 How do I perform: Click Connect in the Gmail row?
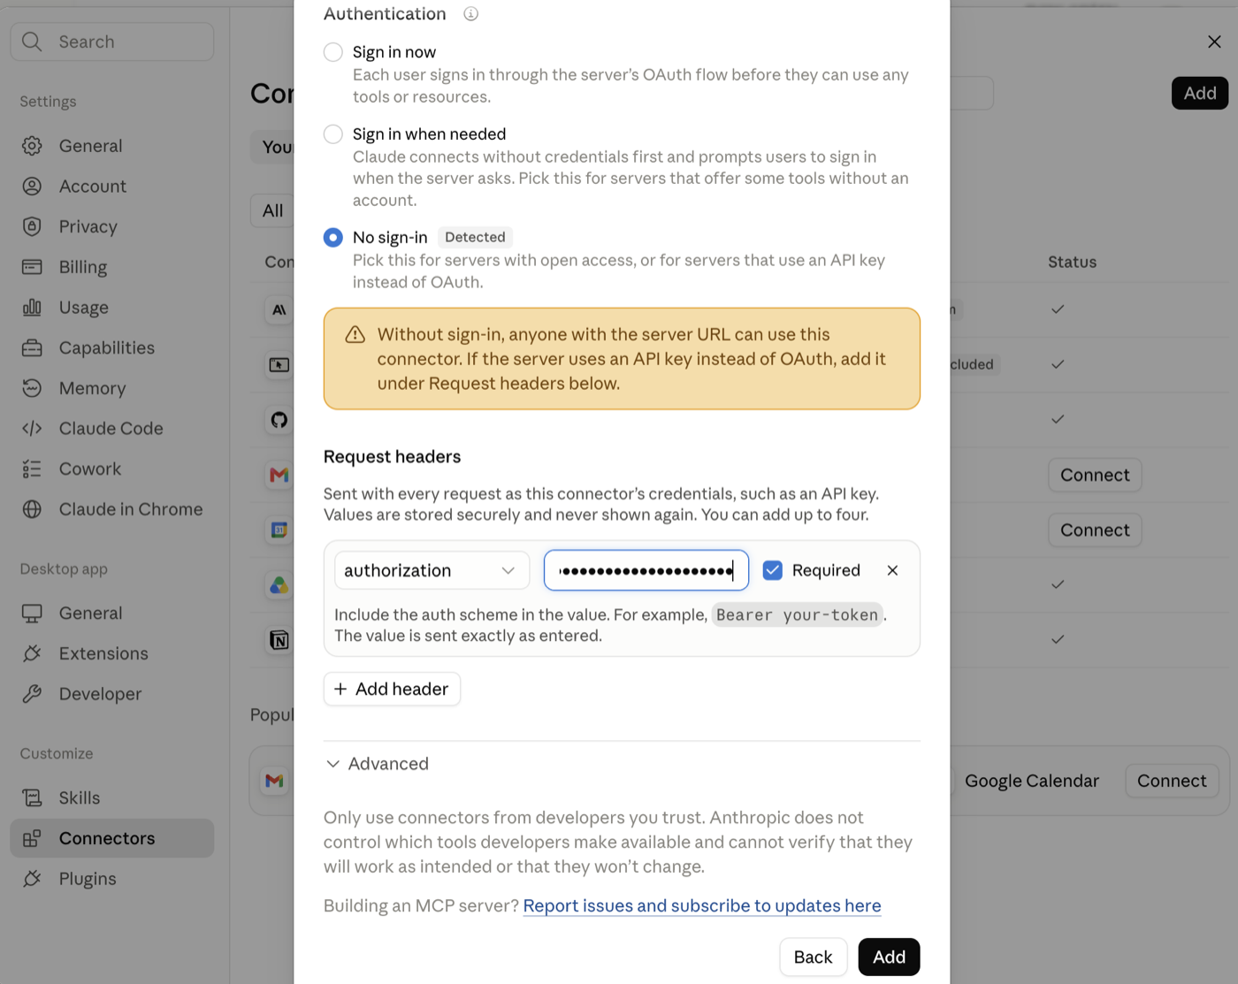click(x=1095, y=475)
